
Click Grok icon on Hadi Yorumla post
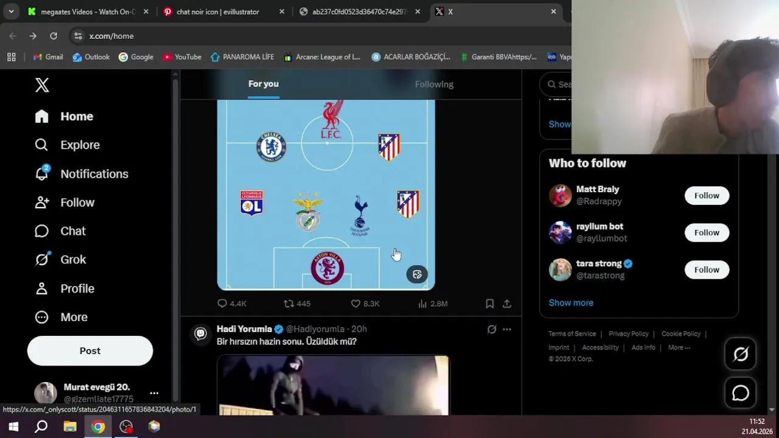[492, 329]
